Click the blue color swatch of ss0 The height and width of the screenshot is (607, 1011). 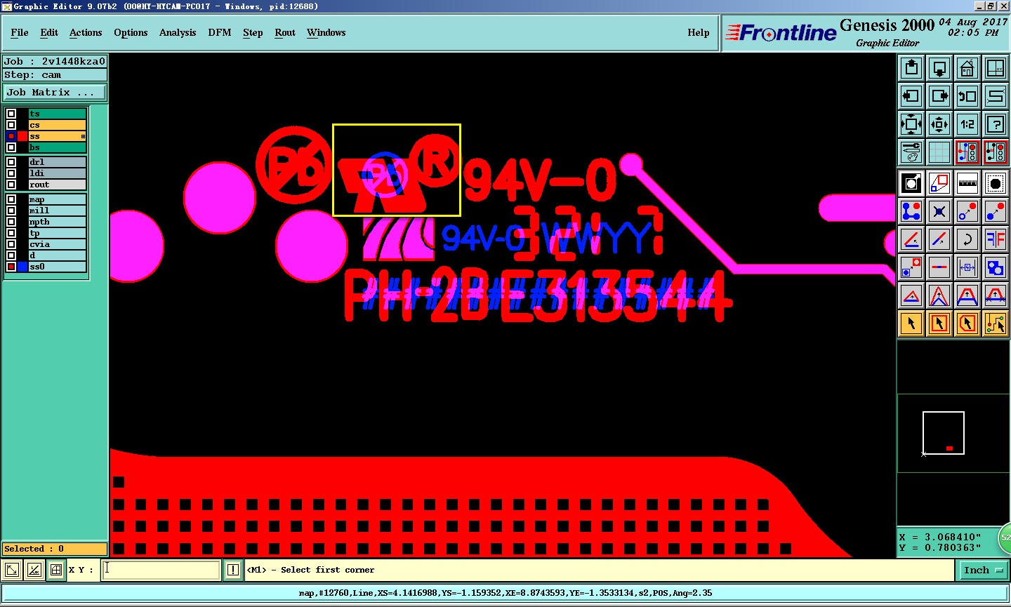pyautogui.click(x=22, y=267)
